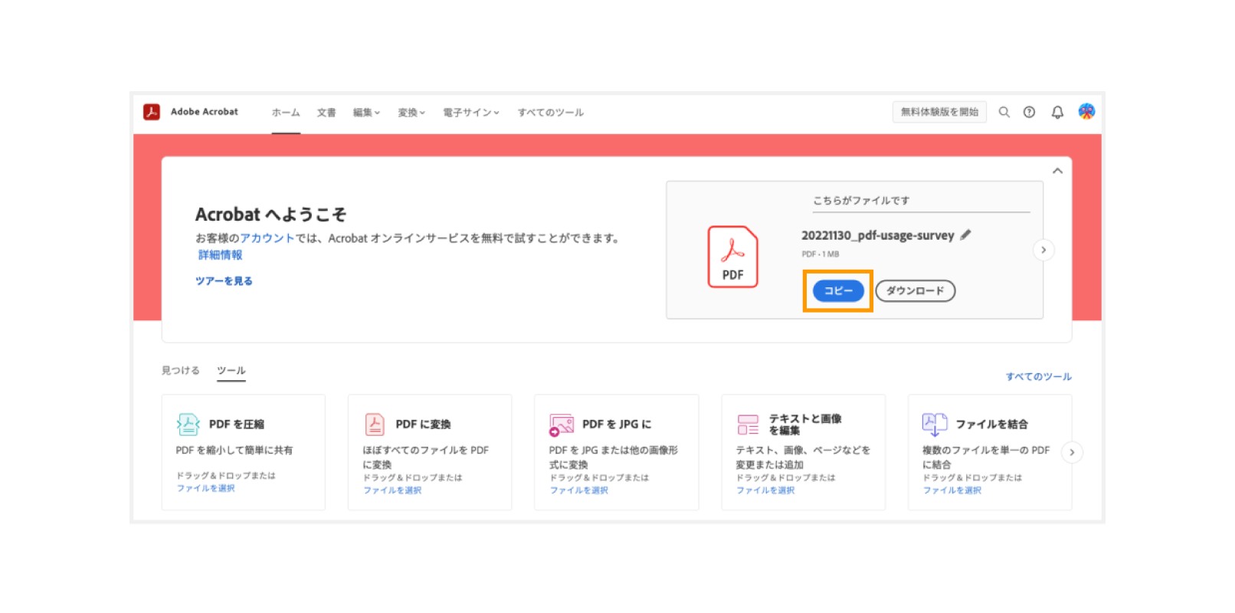The height and width of the screenshot is (613, 1235).
Task: Click the PDF file thumbnail icon
Action: (x=732, y=257)
